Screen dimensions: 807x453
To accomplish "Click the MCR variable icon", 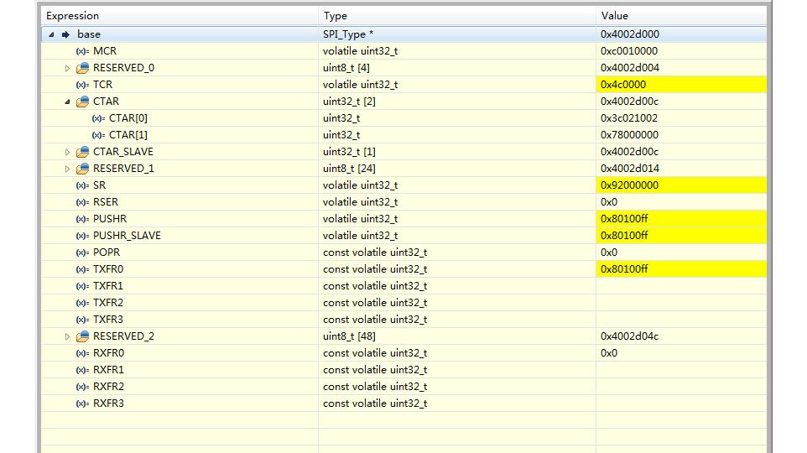I will pos(82,51).
